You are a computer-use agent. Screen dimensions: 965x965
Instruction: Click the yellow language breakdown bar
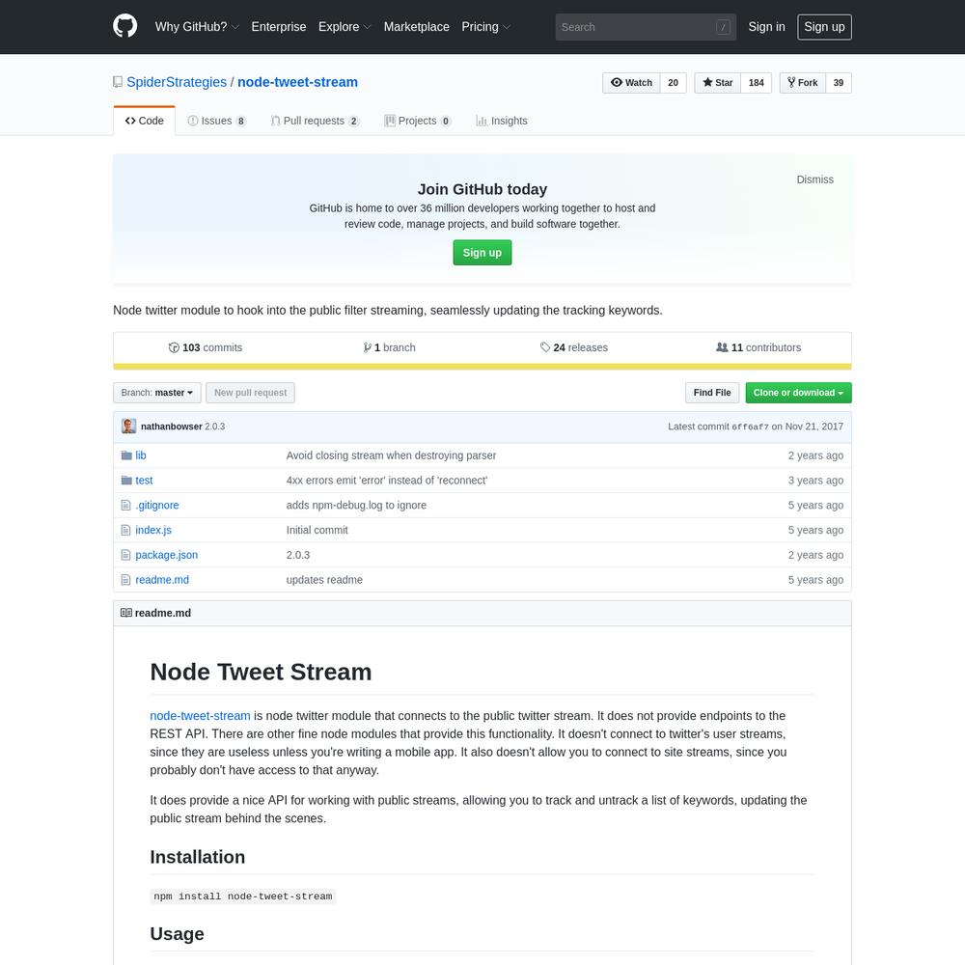482,367
